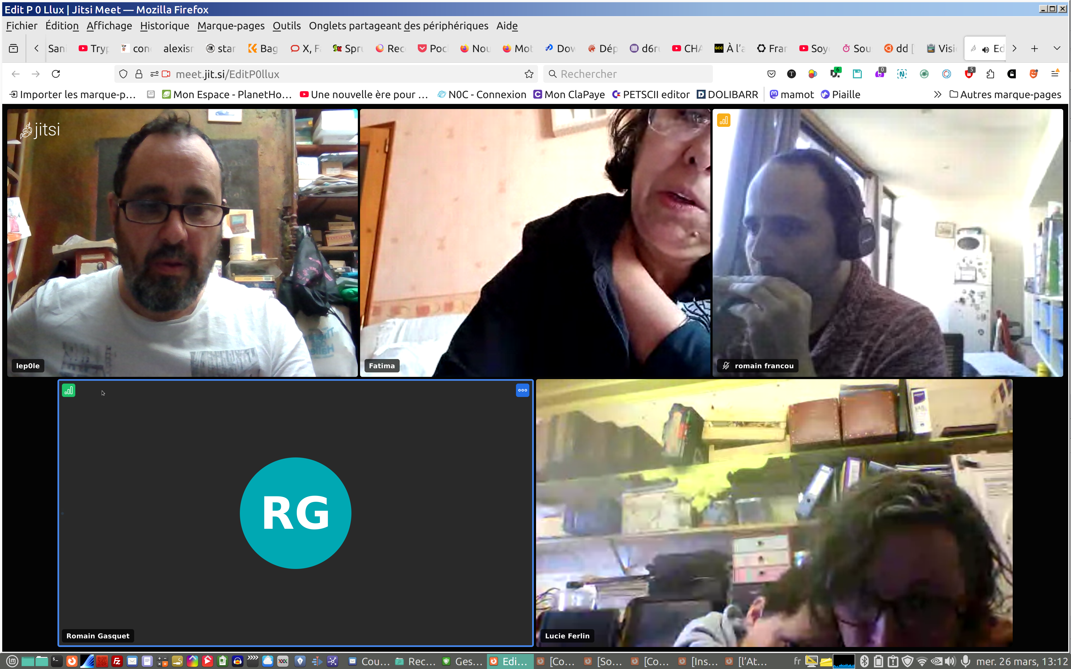Open Firefox extensions puzzle icon
The image size is (1071, 669).
990,74
